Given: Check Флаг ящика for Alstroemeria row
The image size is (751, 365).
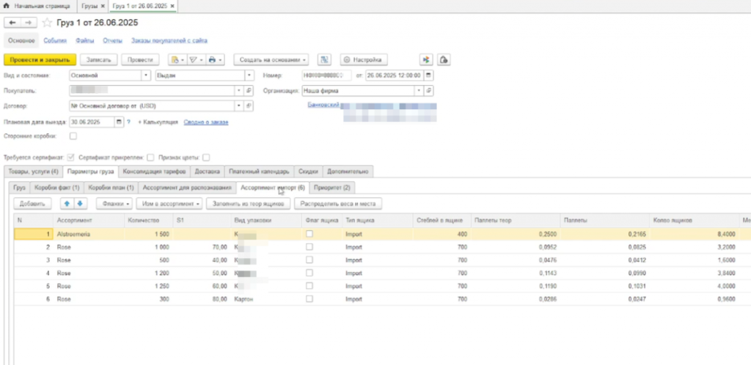Looking at the screenshot, I should [x=309, y=233].
